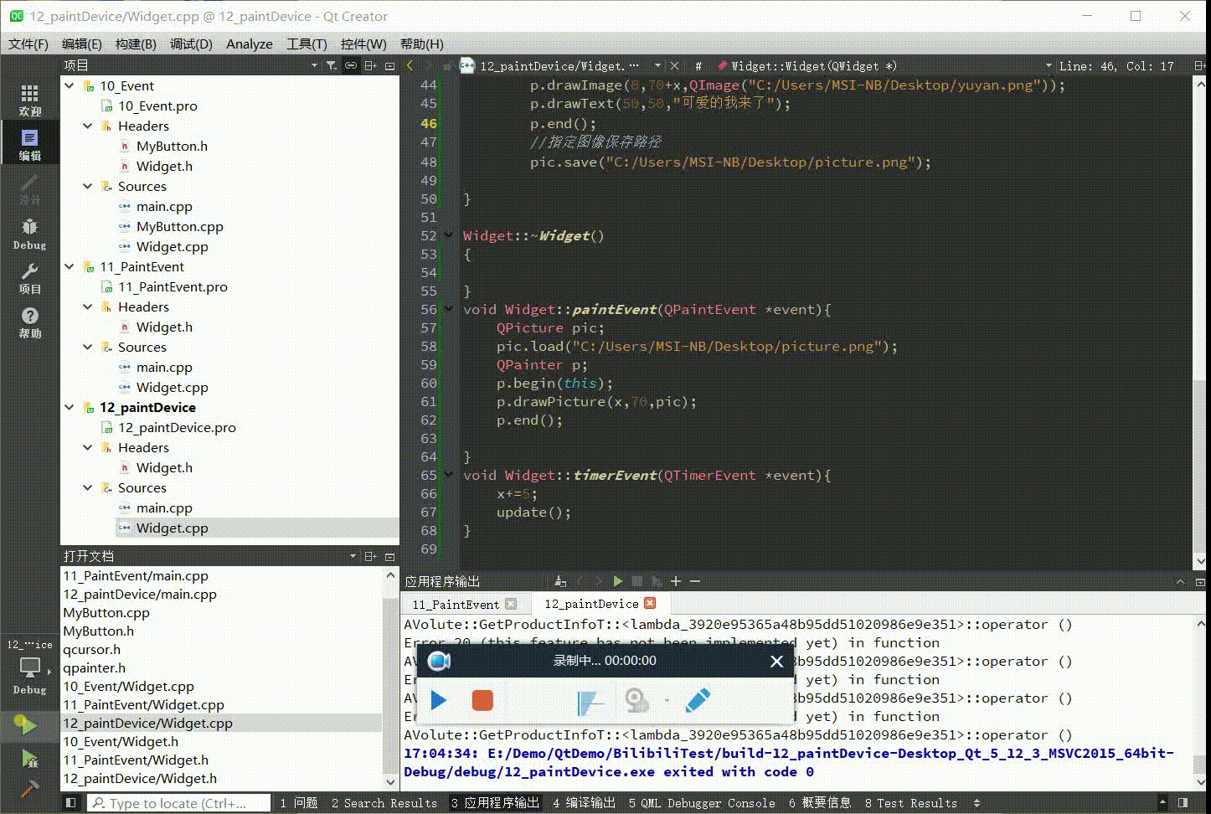Click the webcam icon in recorder
The width and height of the screenshot is (1211, 814).
(636, 700)
